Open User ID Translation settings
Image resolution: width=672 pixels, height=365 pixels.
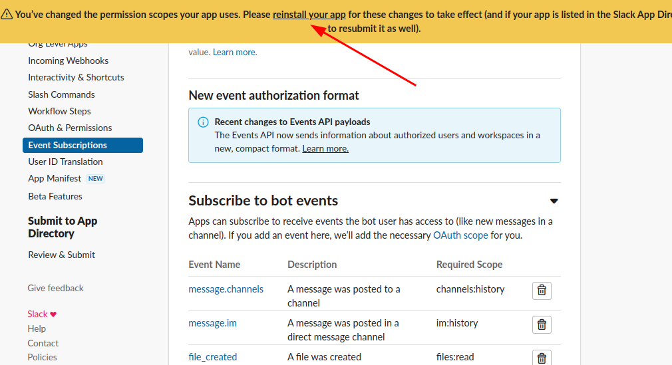tap(65, 162)
